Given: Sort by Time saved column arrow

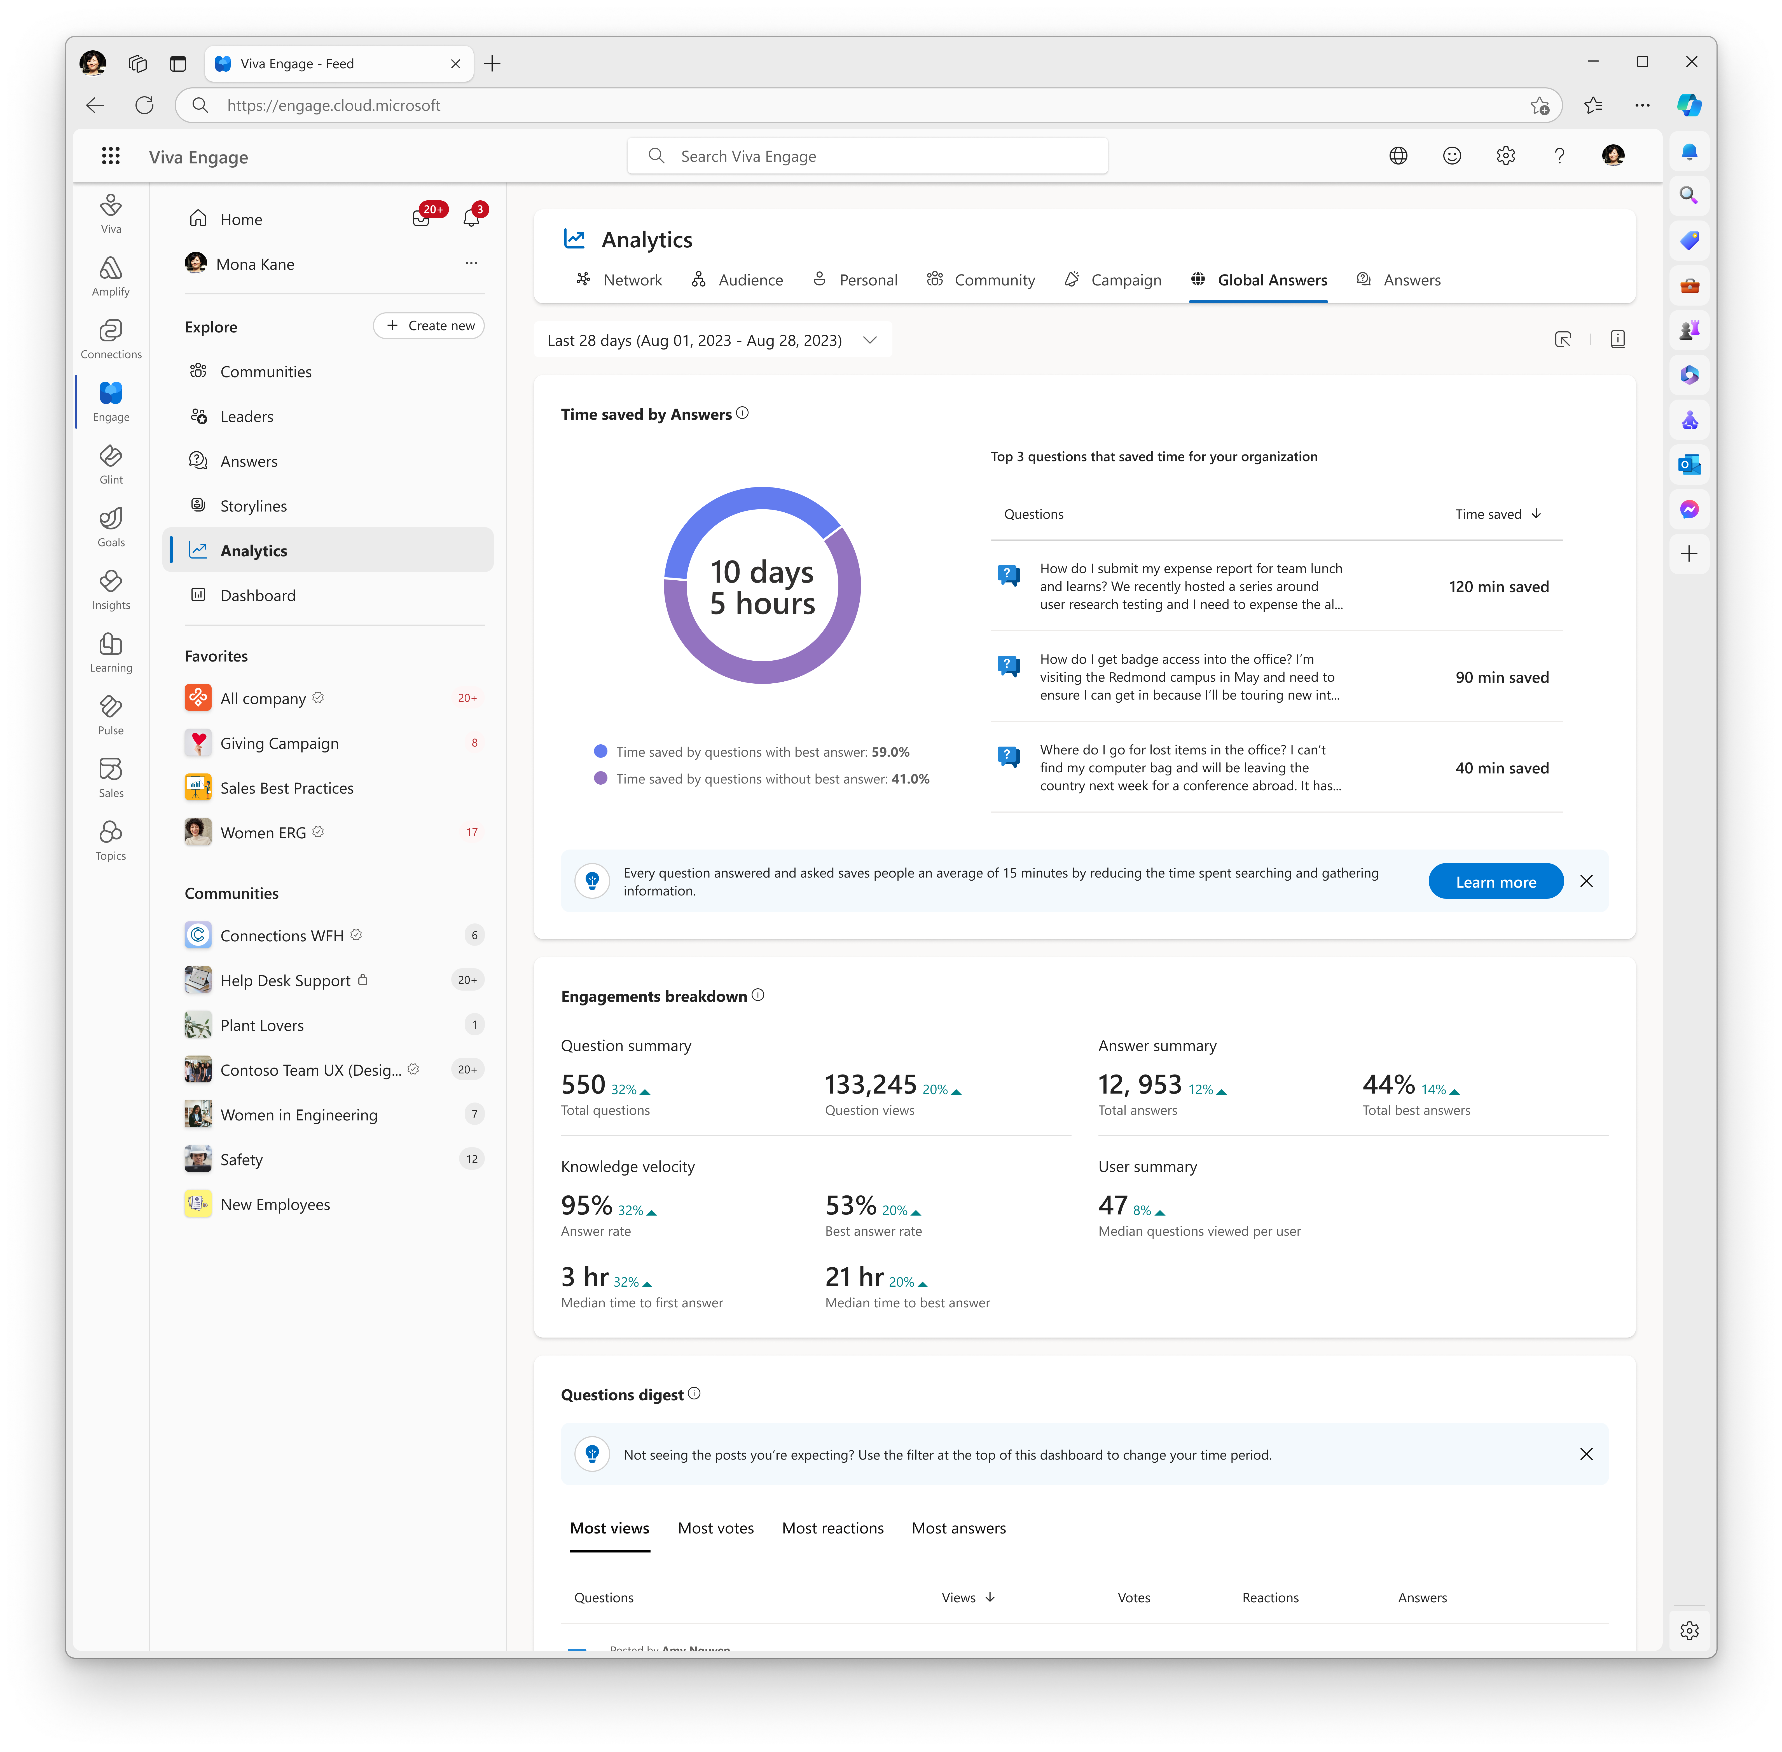Looking at the screenshot, I should tap(1536, 513).
